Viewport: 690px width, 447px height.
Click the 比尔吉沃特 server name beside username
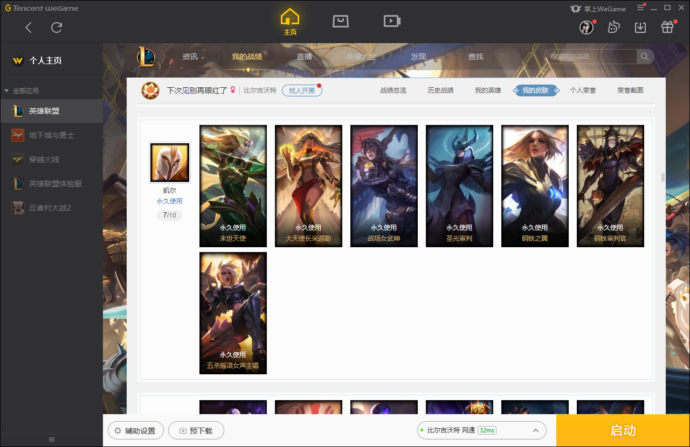tap(260, 90)
